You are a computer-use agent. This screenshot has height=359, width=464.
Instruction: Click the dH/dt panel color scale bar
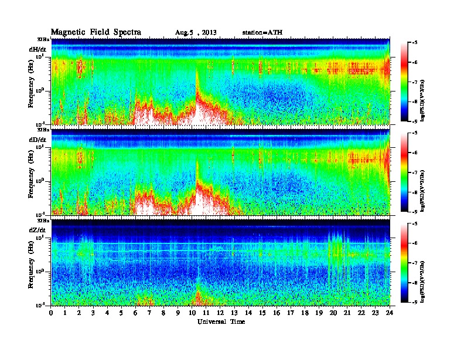pyautogui.click(x=404, y=82)
